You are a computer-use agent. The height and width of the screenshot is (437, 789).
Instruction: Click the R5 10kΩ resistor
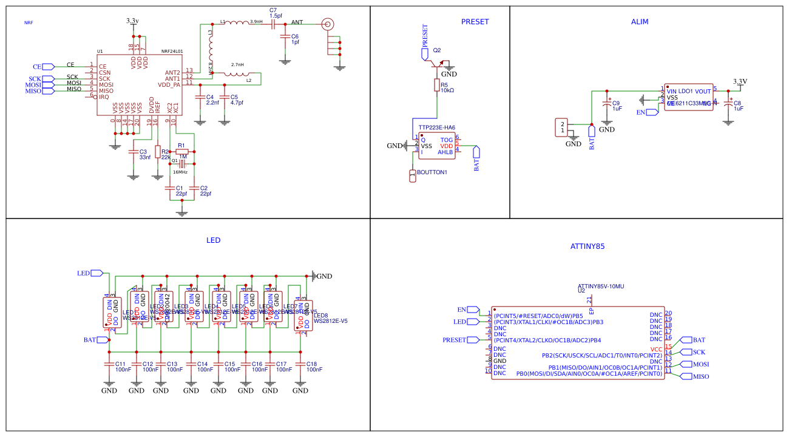tap(436, 85)
